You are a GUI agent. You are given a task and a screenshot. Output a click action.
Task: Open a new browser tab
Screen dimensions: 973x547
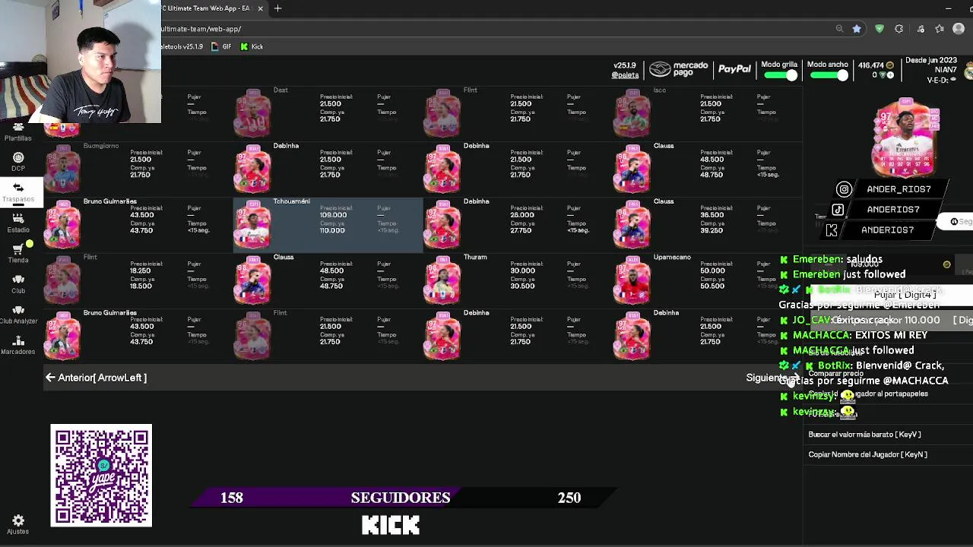[x=278, y=8]
